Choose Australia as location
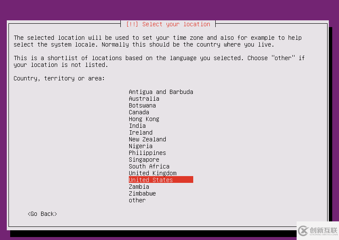Viewport: 339px width, 240px height. 144,99
